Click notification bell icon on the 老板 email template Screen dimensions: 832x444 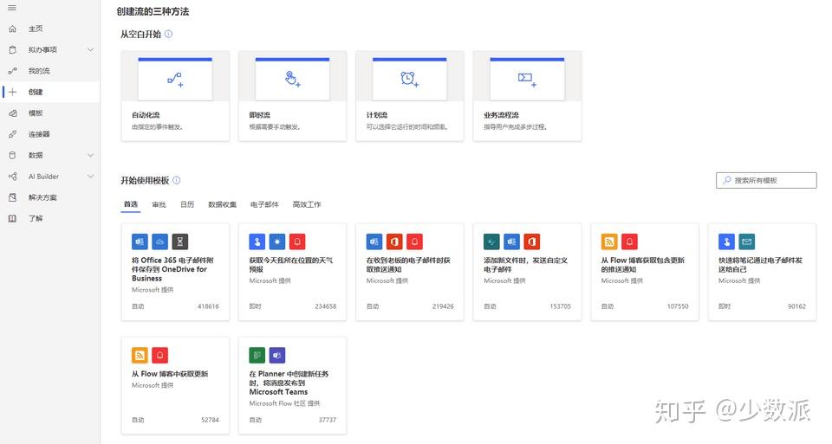(x=414, y=241)
